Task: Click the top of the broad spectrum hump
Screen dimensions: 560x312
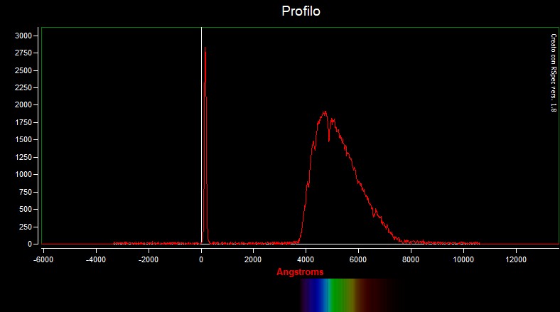Action: [324, 113]
